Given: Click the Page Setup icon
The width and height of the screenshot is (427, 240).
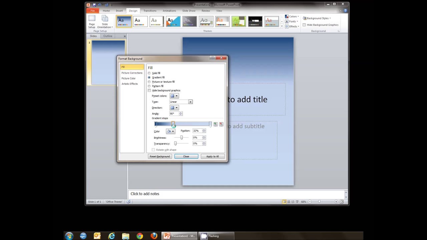Looking at the screenshot, I should tap(92, 21).
